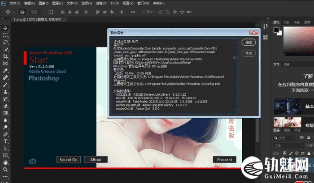Open the 帮助(H) menu
The height and width of the screenshot is (183, 314).
[159, 3]
